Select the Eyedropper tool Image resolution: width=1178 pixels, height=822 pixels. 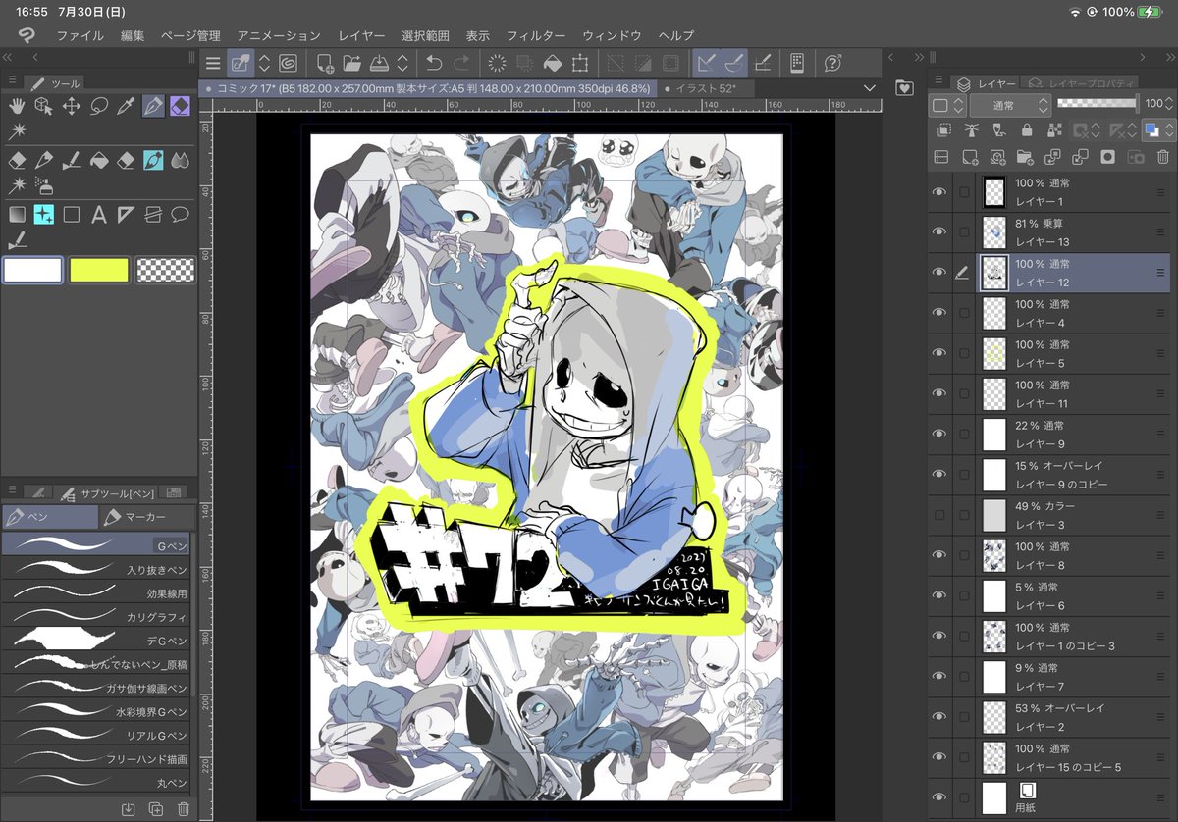pyautogui.click(x=126, y=106)
